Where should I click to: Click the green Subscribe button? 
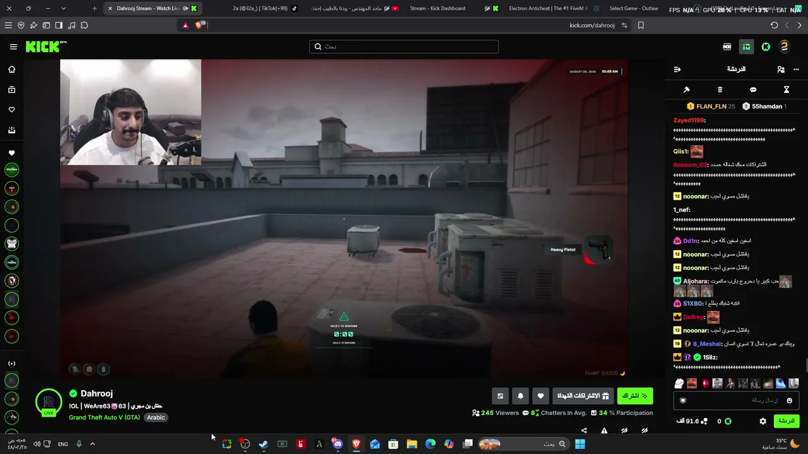(634, 396)
